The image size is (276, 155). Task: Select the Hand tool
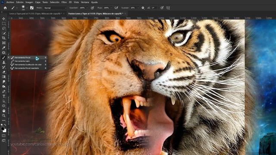coord(4,111)
